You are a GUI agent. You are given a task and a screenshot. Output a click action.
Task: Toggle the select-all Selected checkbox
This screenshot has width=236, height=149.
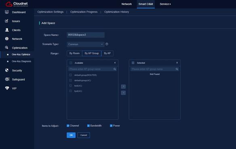tap(133, 63)
